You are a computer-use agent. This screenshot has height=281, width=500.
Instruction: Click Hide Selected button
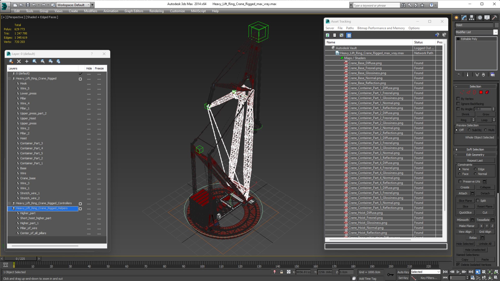pyautogui.click(x=465, y=244)
